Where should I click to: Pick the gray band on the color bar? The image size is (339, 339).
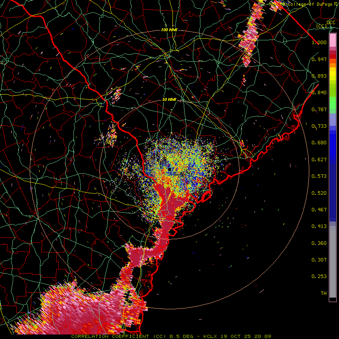point(333,262)
